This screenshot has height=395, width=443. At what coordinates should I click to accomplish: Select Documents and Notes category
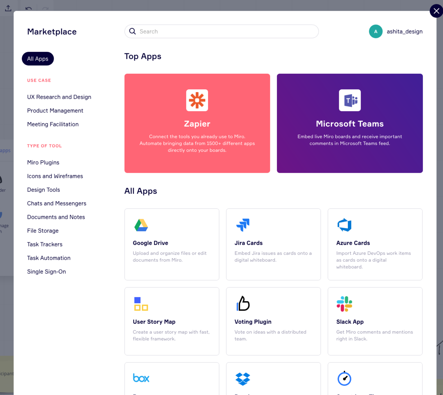pyautogui.click(x=56, y=217)
